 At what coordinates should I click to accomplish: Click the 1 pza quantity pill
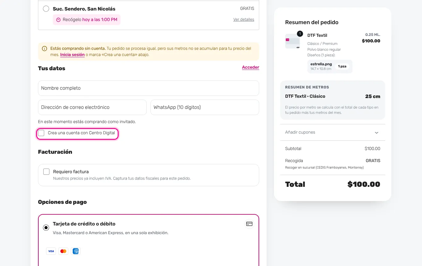point(342,66)
